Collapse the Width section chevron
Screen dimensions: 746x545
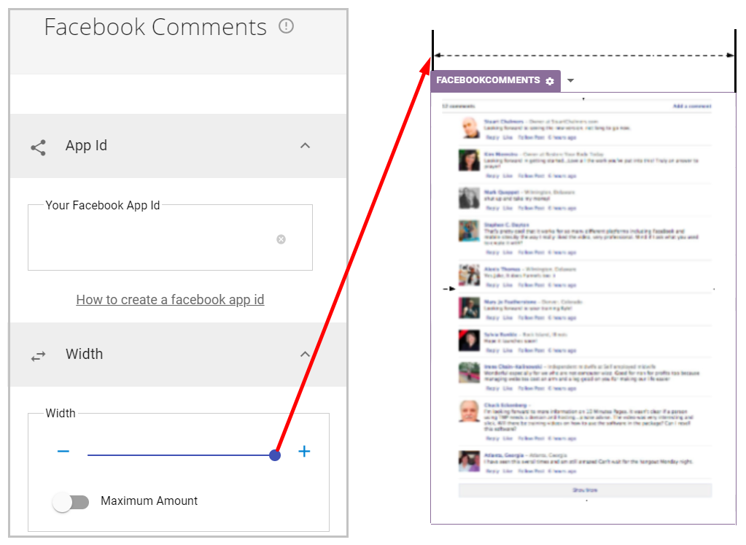pyautogui.click(x=305, y=354)
